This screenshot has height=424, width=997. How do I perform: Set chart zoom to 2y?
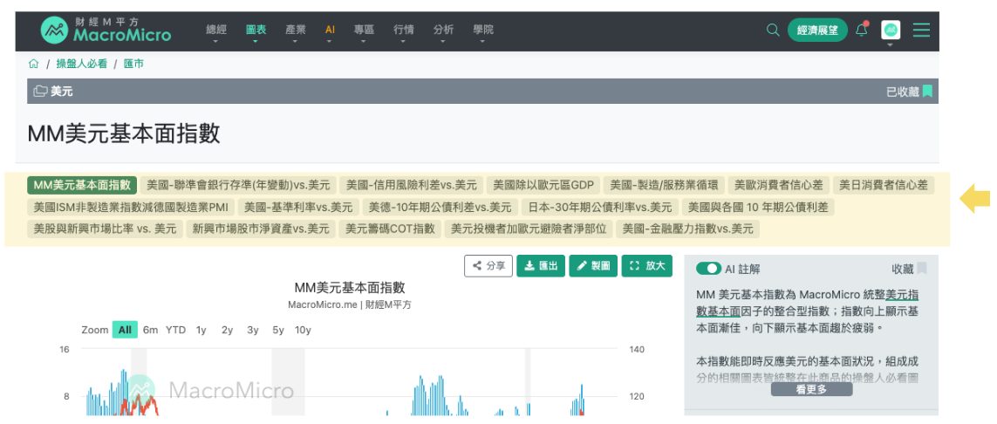pos(227,329)
